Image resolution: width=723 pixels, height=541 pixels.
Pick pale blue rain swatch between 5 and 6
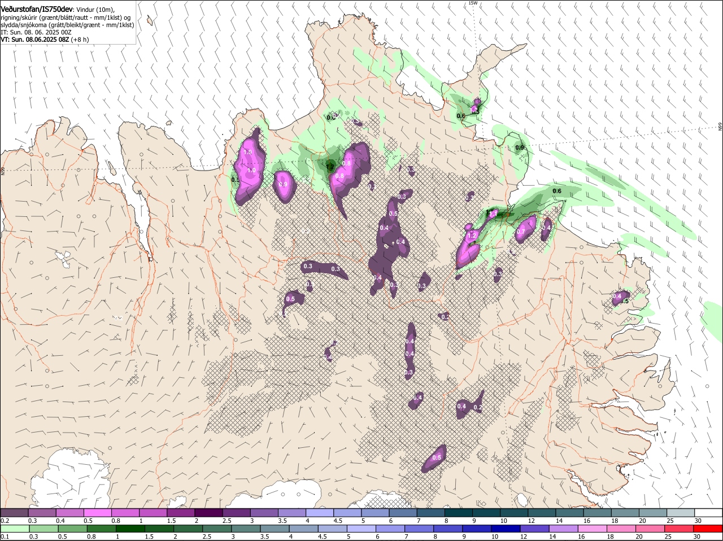tap(361, 529)
